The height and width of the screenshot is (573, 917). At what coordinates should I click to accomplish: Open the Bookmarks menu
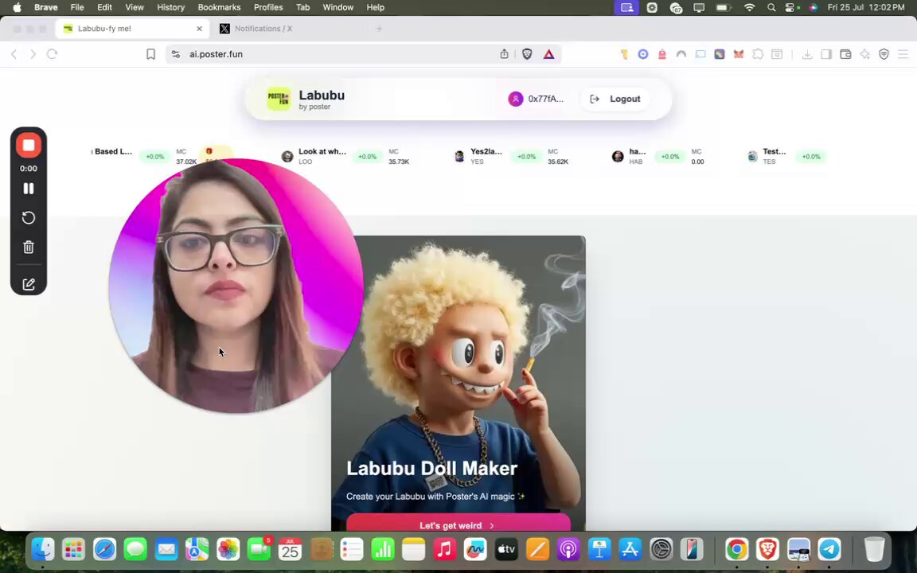point(220,8)
